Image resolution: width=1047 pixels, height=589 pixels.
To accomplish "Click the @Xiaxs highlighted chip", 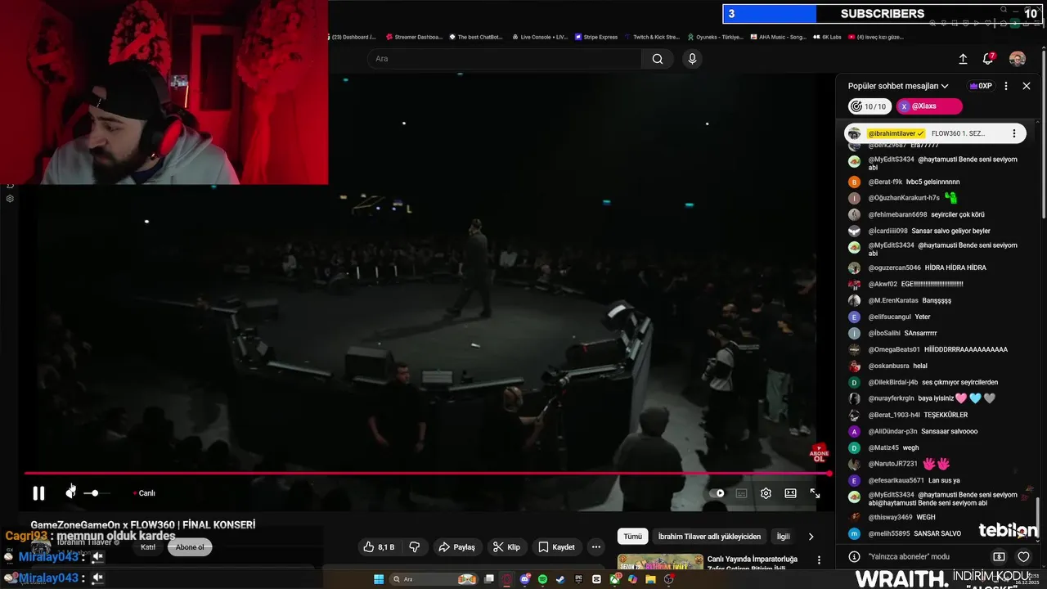I will 929,106.
